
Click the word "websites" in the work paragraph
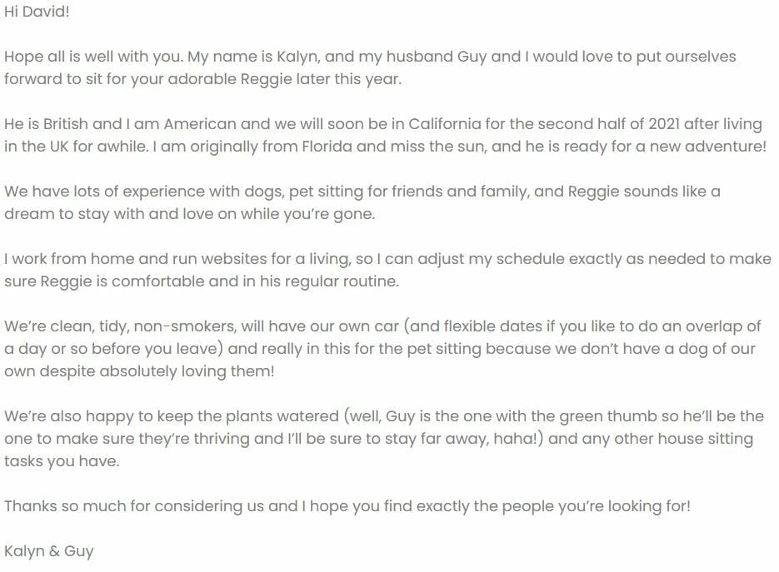234,259
